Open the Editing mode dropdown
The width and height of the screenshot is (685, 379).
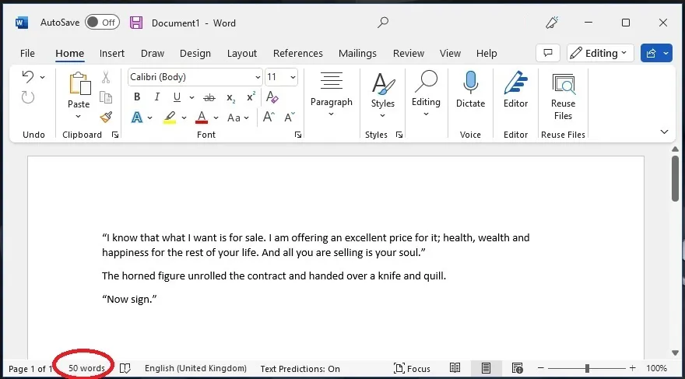[598, 53]
